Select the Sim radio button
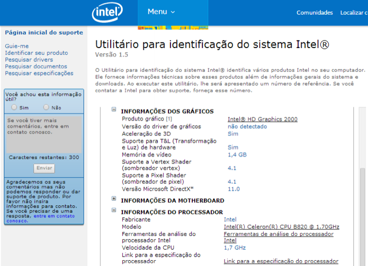The image size is (368, 266). click(14, 107)
